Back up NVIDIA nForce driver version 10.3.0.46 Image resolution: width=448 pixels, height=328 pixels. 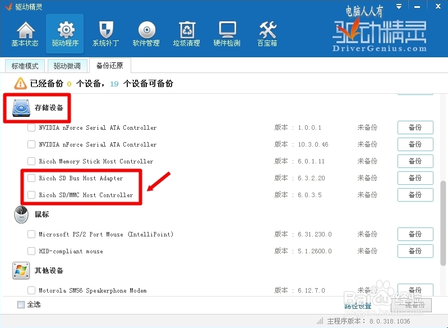click(415, 144)
